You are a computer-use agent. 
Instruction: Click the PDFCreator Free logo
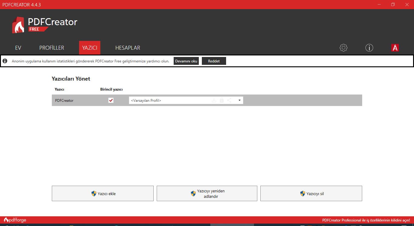[45, 25]
